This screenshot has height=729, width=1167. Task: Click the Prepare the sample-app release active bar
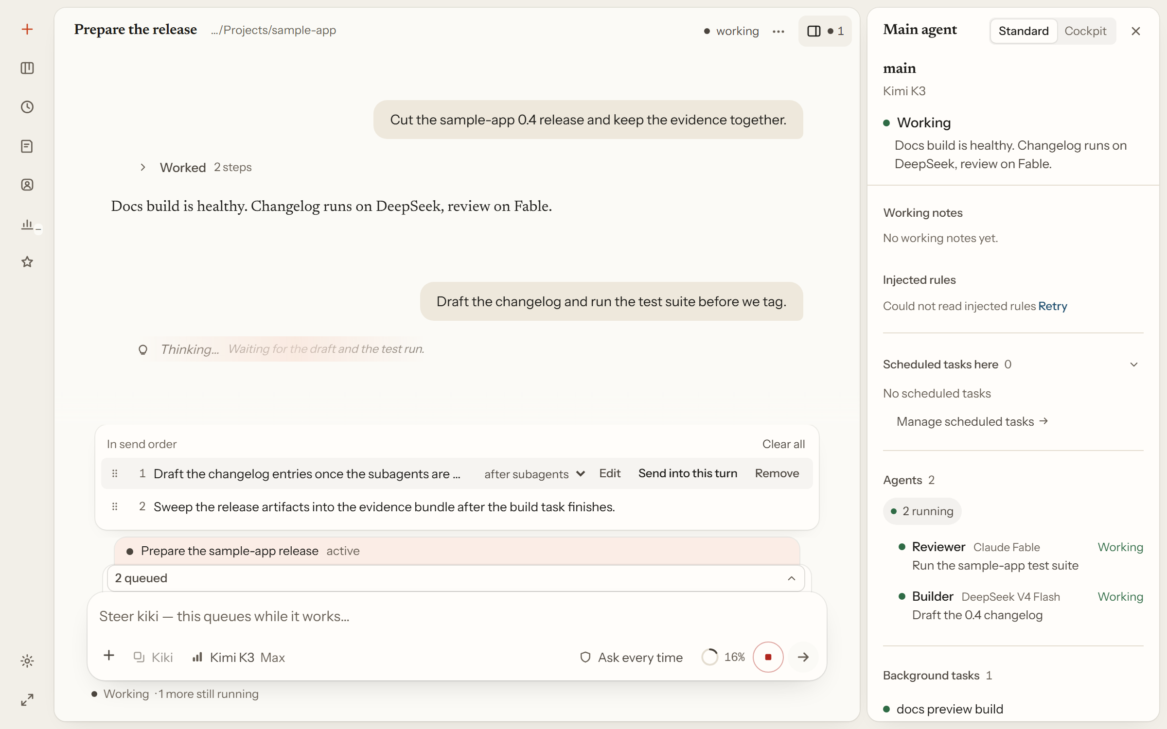tap(457, 551)
